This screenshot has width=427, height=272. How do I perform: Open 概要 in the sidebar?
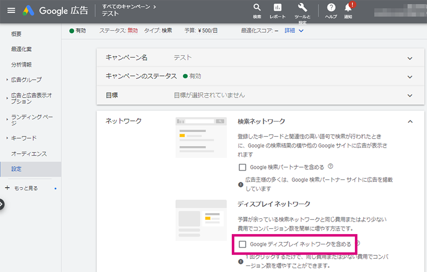pyautogui.click(x=16, y=34)
